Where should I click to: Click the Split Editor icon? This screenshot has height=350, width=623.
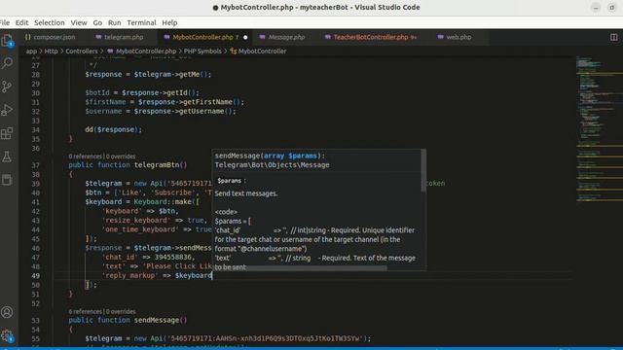[x=614, y=37]
